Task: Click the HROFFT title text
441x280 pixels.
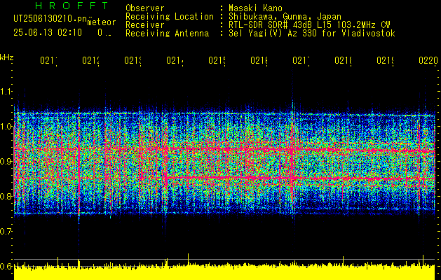Action: click(x=72, y=6)
